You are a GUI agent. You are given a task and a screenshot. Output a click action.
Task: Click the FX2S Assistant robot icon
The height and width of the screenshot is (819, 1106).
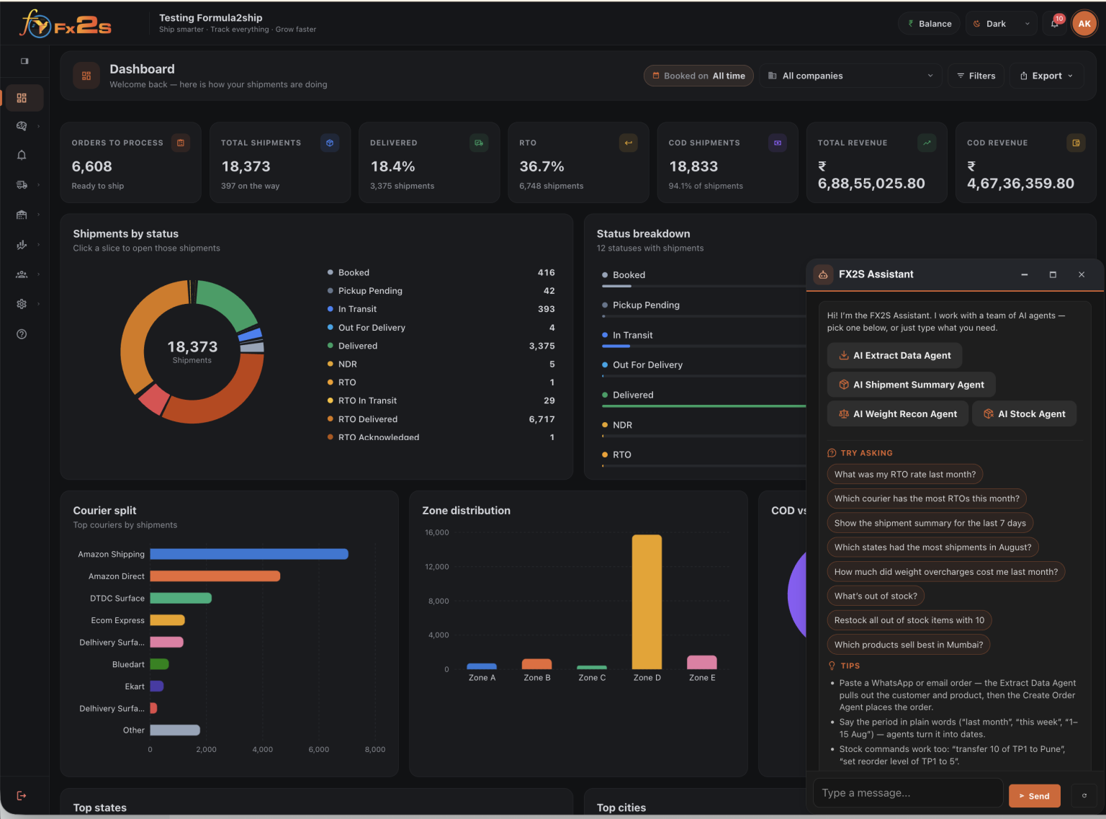(x=823, y=274)
